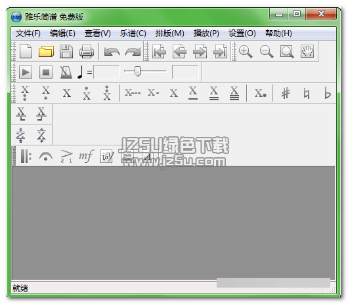Screen dimensions: 348x304
Task: Go to the first page
Action: [159, 51]
